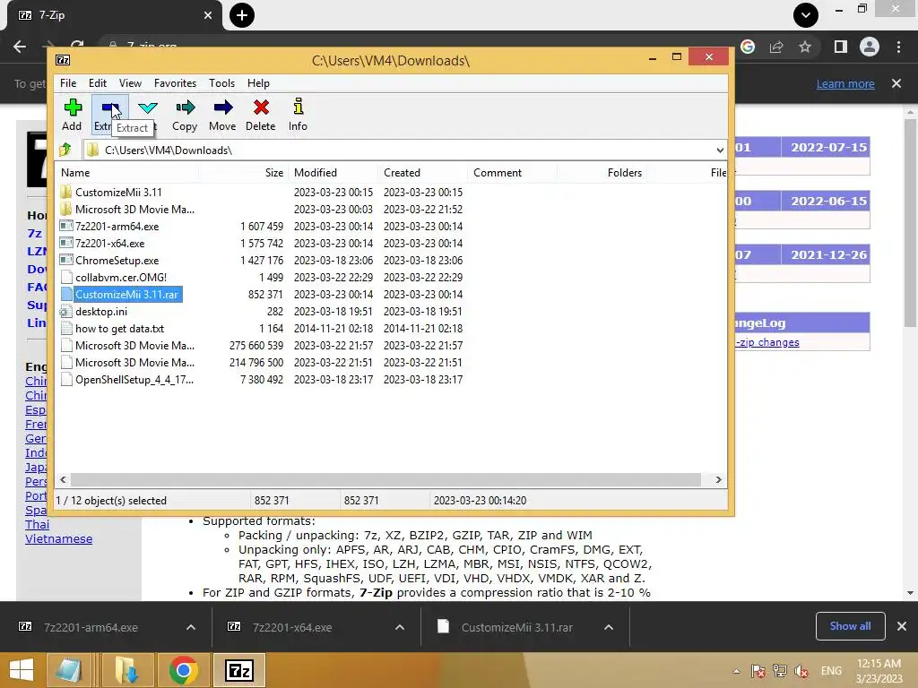The width and height of the screenshot is (918, 688).
Task: Click the 7z icon in the window title bar
Action: coord(63,60)
